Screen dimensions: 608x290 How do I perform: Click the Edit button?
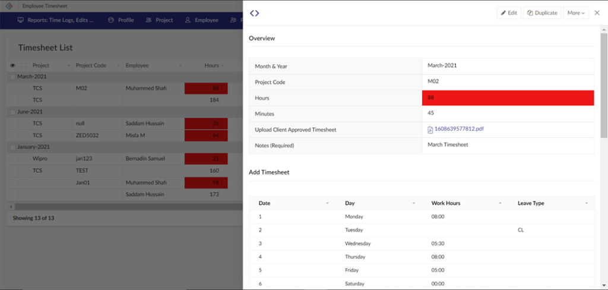pos(508,12)
